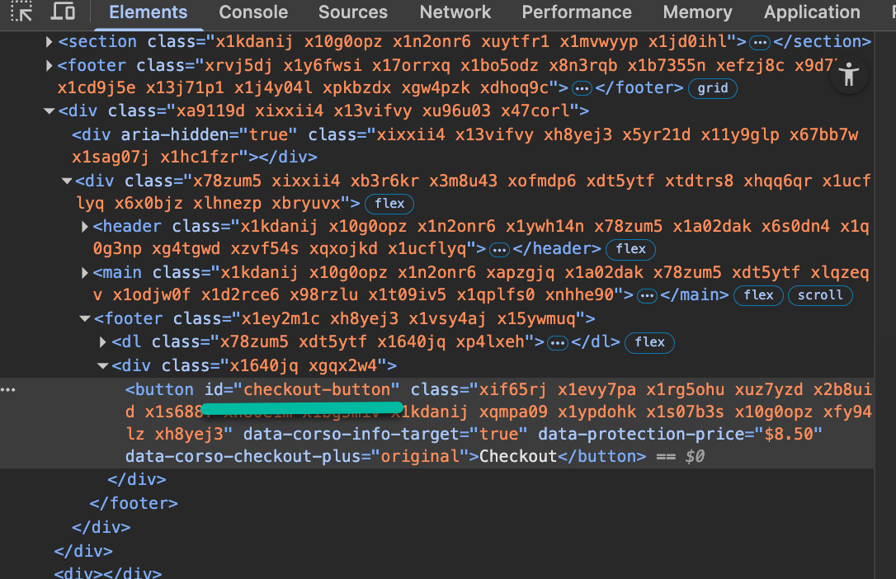
Task: Expand the top footer's hidden children via ellipsis
Action: (x=583, y=87)
